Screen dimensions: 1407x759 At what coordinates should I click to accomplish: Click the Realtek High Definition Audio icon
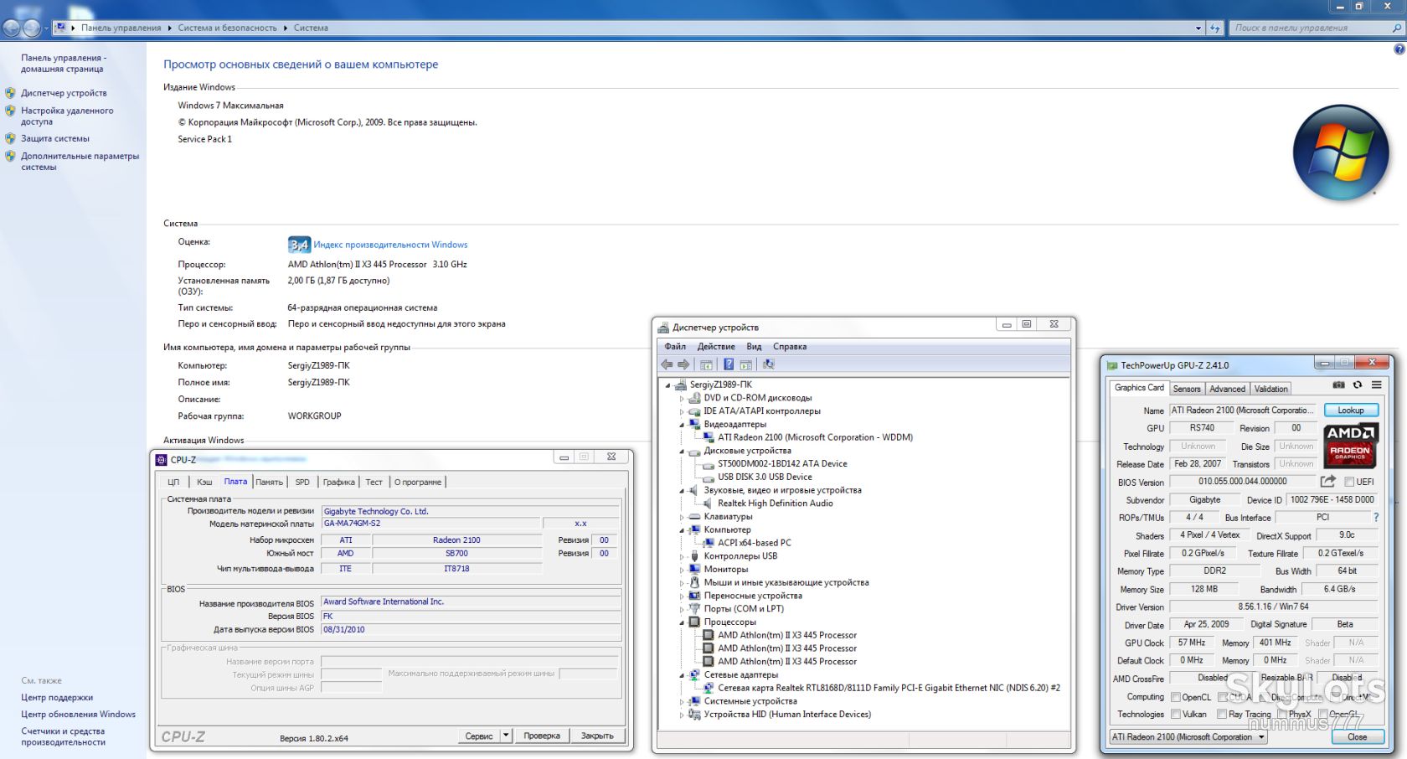pyautogui.click(x=709, y=503)
